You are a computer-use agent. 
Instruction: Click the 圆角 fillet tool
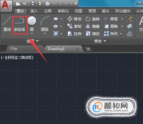click(x=111, y=26)
